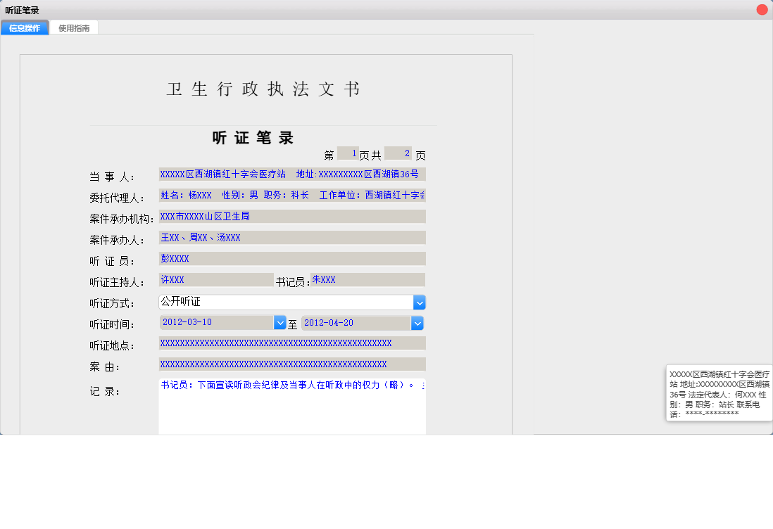Switch to the 使用指南 tab
Viewport: 773px width, 529px height.
coord(74,27)
